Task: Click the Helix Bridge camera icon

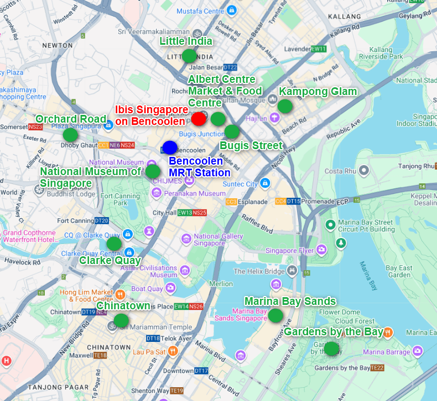Action: click(x=293, y=271)
